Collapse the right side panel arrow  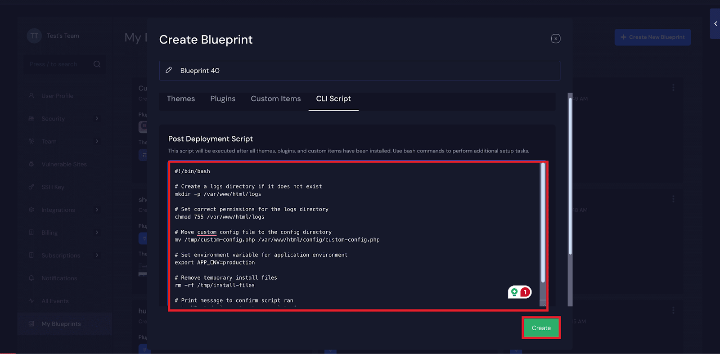coord(715,23)
